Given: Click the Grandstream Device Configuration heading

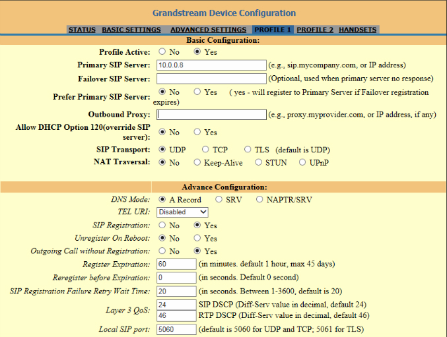Looking at the screenshot, I should tap(224, 13).
